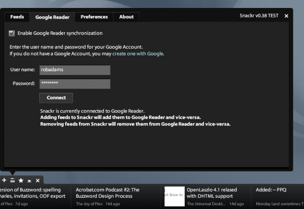Click the minimize-to-tray down arrow icon

(x=29, y=180)
